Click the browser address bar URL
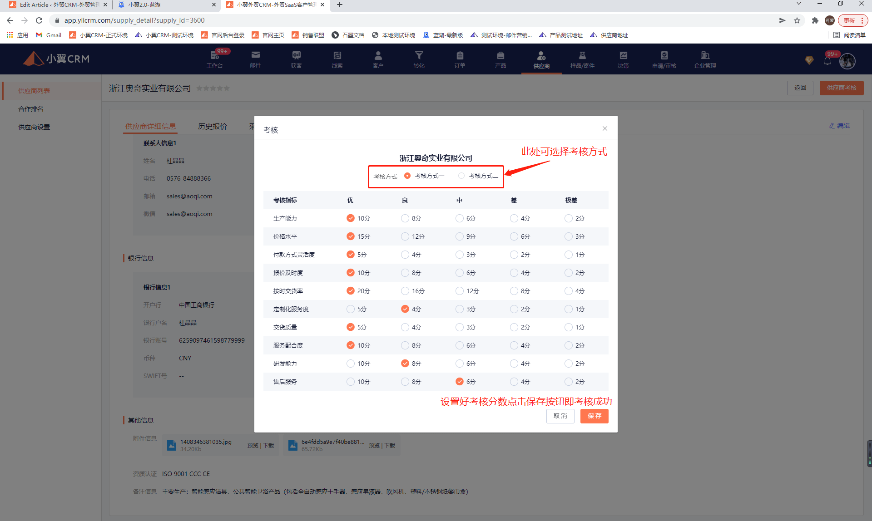Screen dimensions: 872x521 pos(134,20)
